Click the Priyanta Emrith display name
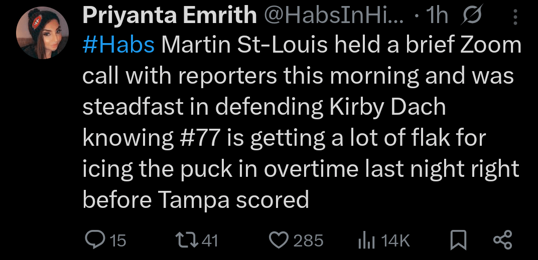This screenshot has height=260, width=538. [169, 16]
